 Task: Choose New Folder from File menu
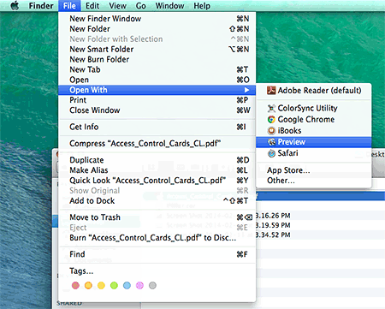click(157, 29)
